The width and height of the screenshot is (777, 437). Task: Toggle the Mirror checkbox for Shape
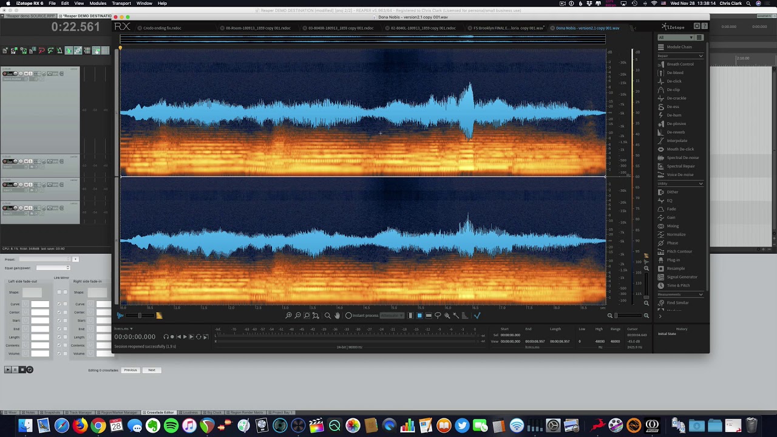(x=65, y=292)
